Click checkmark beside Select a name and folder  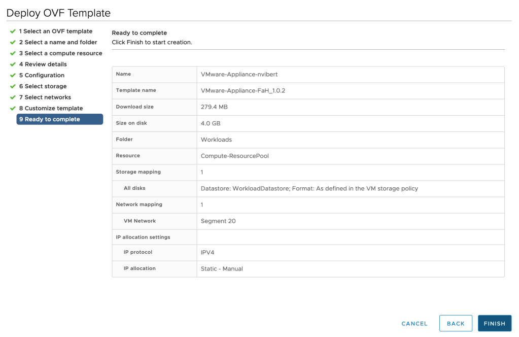click(13, 43)
